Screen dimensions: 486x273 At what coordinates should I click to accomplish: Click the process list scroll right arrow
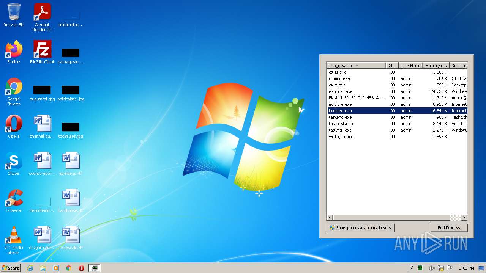[x=464, y=218]
